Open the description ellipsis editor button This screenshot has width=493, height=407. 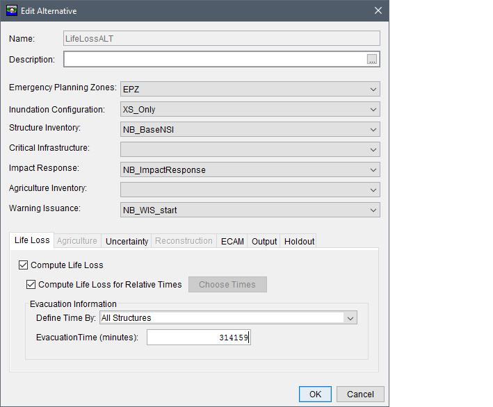372,59
